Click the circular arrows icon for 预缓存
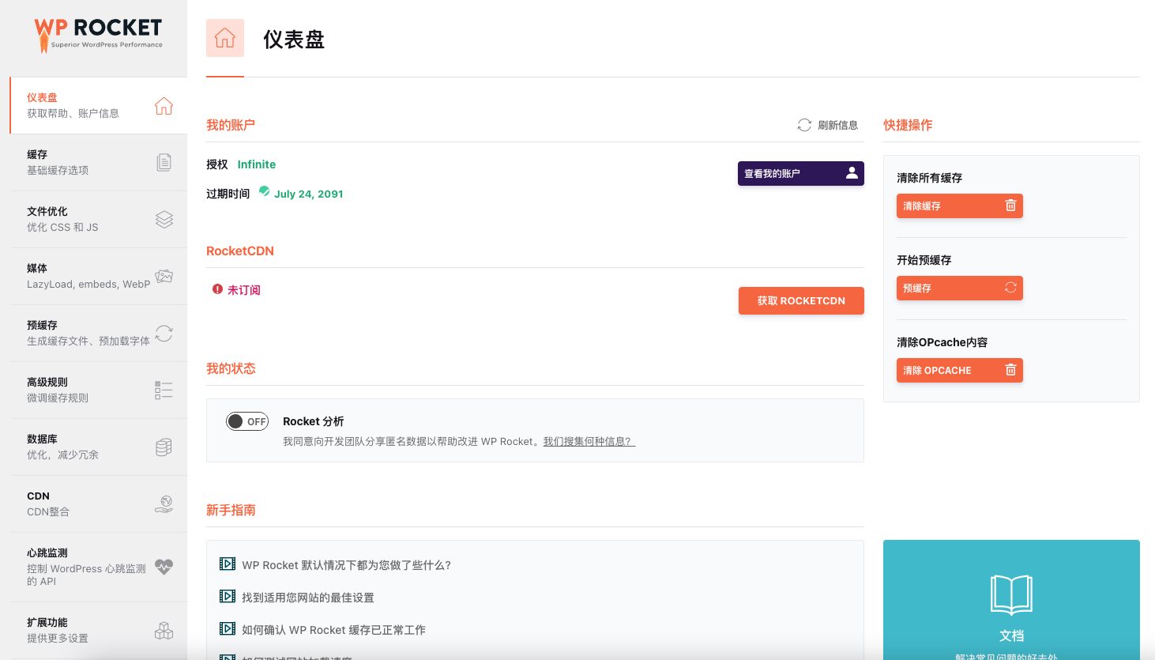 164,334
